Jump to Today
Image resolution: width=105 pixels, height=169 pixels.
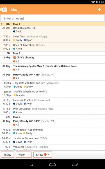coord(7,155)
